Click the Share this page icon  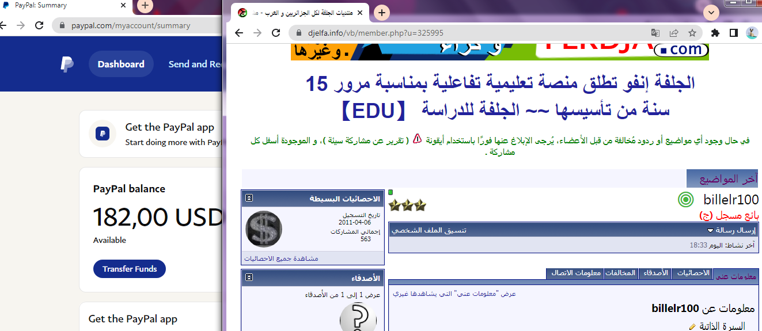(674, 33)
